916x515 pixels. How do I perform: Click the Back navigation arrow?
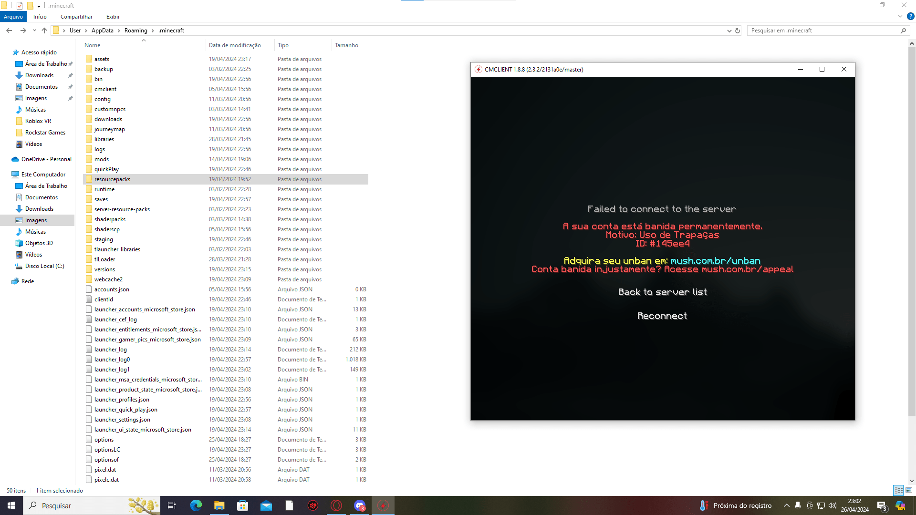click(x=9, y=31)
